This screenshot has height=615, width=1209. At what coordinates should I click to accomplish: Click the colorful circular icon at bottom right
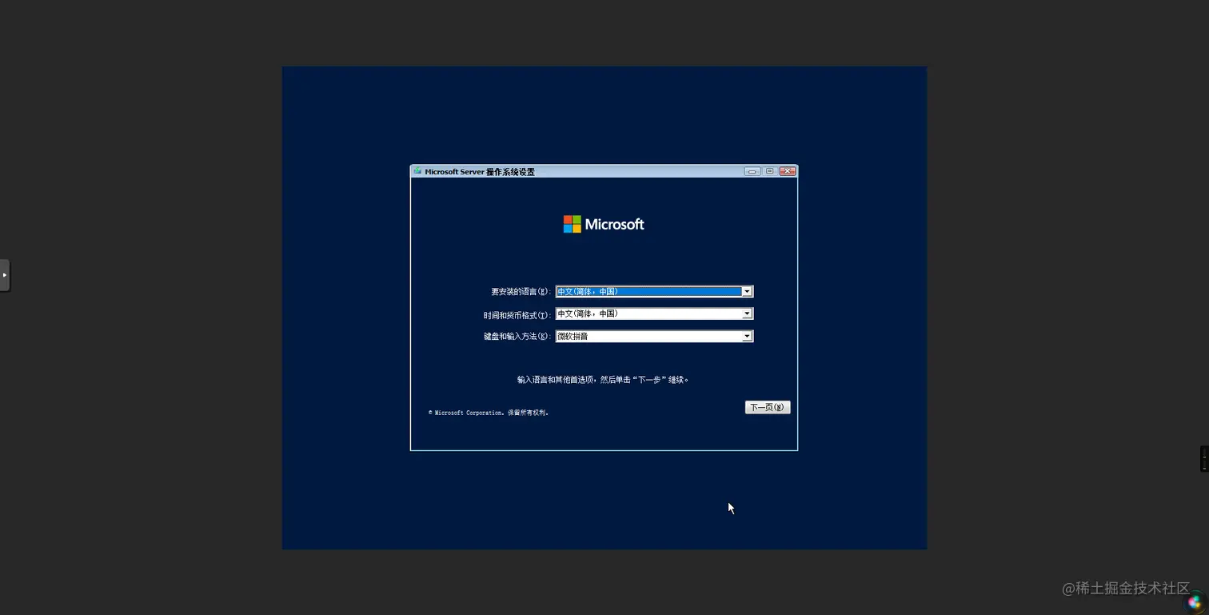click(1195, 601)
